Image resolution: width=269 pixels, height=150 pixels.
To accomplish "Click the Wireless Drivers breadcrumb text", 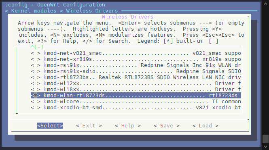I will pyautogui.click(x=92, y=11).
